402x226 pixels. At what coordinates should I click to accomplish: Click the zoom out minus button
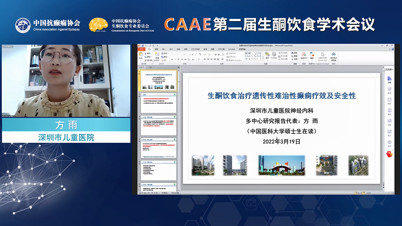pos(373,193)
